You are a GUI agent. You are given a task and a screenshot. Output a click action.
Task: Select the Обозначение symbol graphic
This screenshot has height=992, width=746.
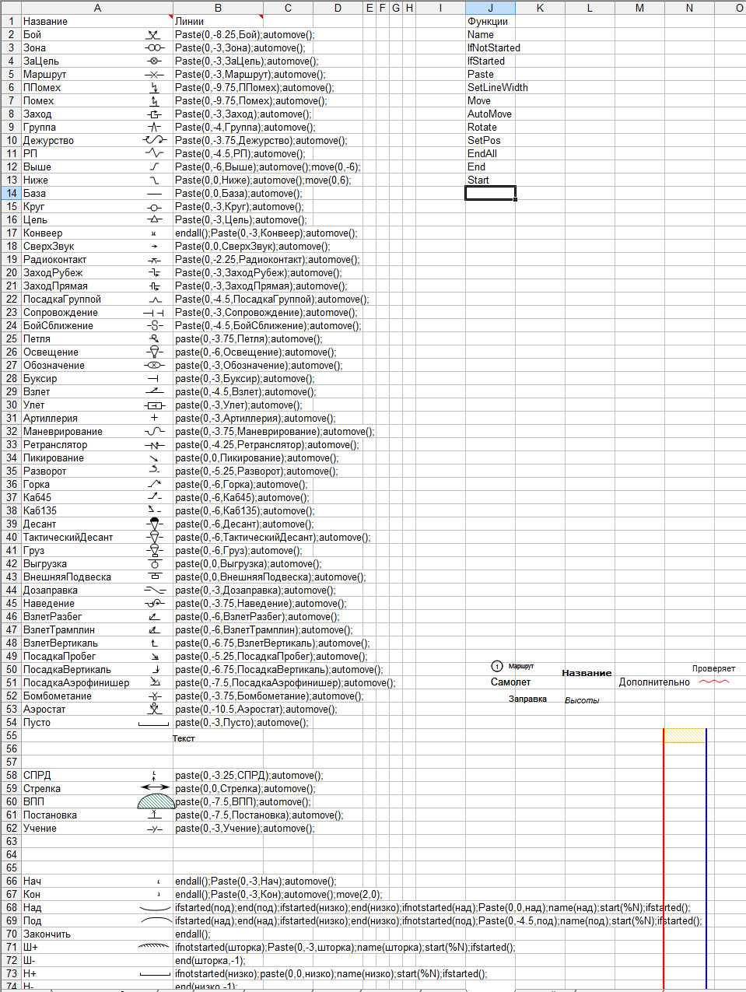154,366
